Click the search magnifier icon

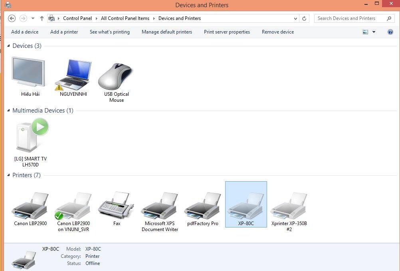389,18
